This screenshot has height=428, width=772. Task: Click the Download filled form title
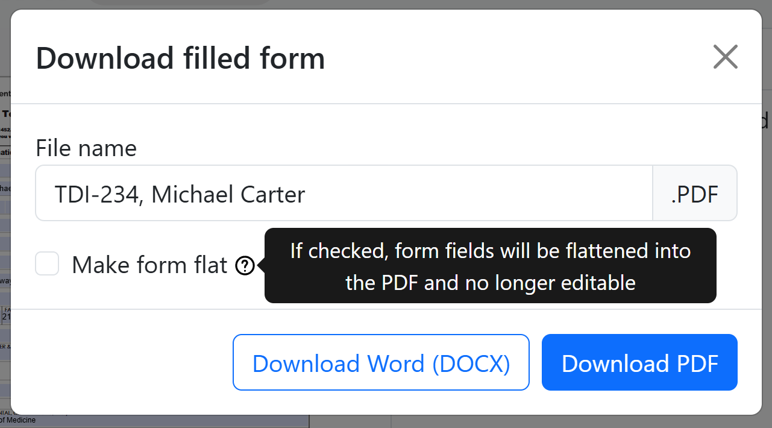coord(180,58)
